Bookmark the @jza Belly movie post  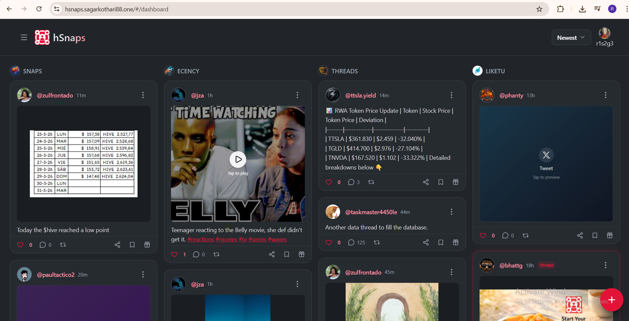(286, 254)
